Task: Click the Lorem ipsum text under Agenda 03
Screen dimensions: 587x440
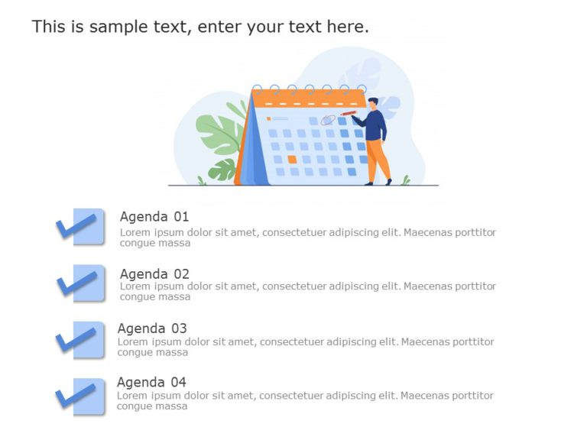Action: (x=306, y=347)
